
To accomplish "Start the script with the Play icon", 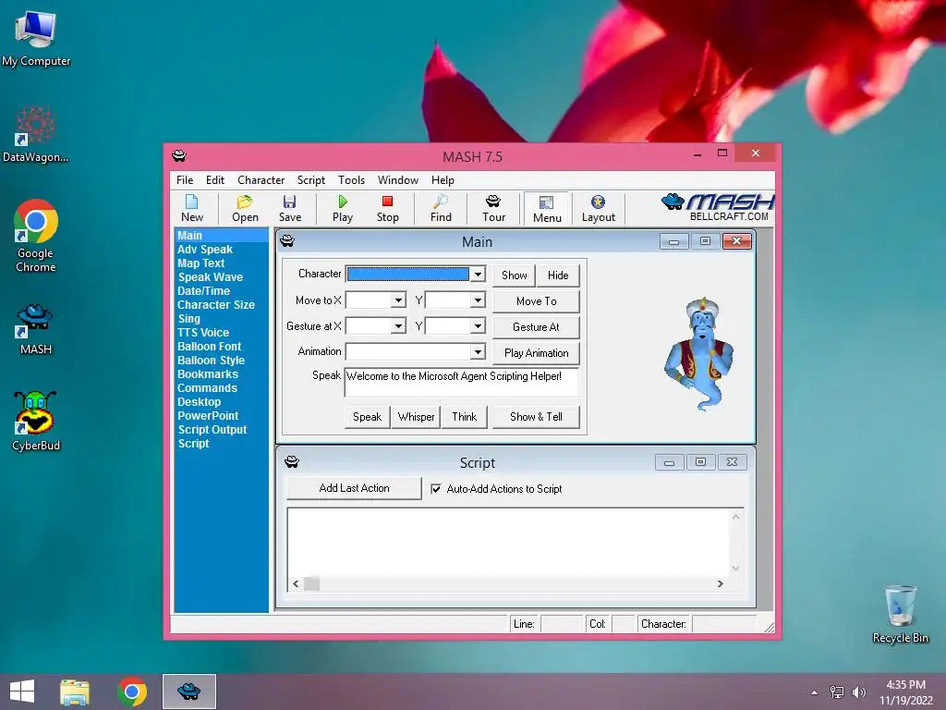I will tap(343, 208).
